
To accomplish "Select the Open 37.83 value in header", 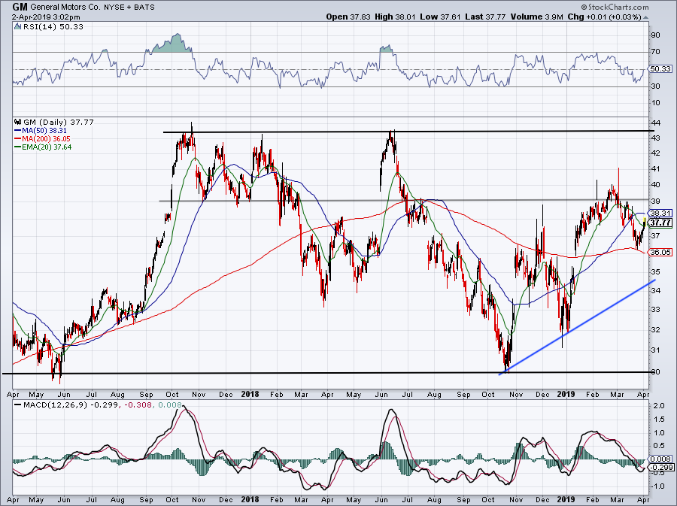I will tap(348, 17).
